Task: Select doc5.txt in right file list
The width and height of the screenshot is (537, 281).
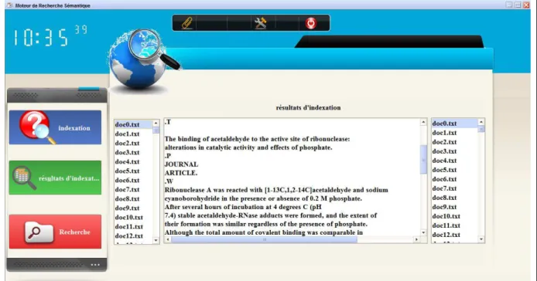Action: pyautogui.click(x=454, y=170)
